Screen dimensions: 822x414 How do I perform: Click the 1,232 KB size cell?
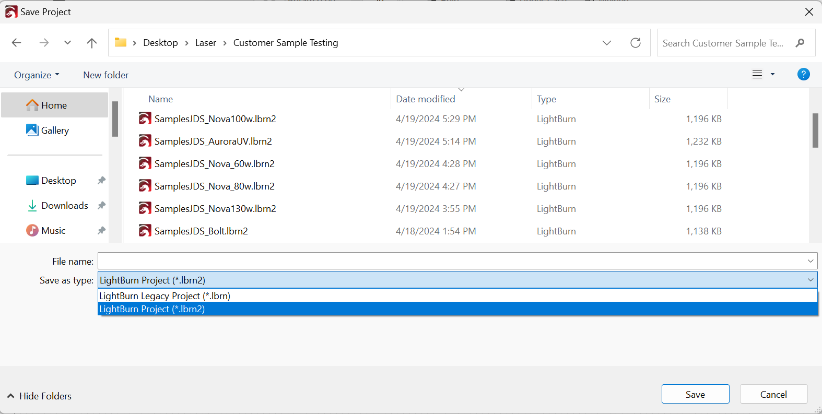click(x=703, y=141)
